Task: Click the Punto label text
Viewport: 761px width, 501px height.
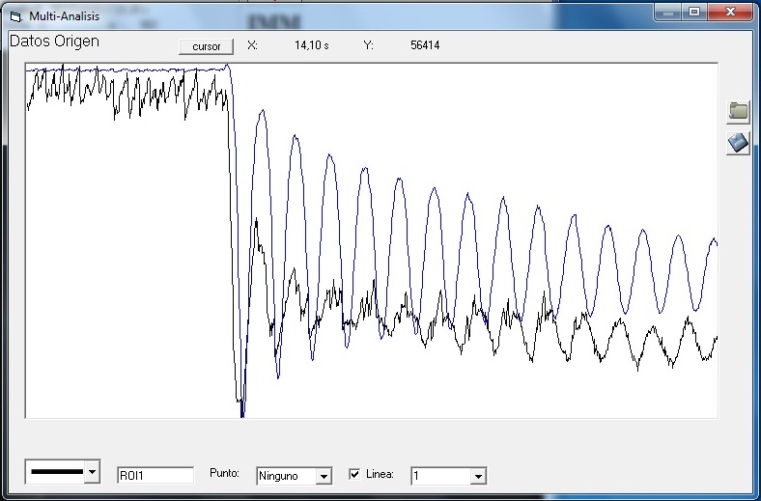Action: click(x=224, y=474)
